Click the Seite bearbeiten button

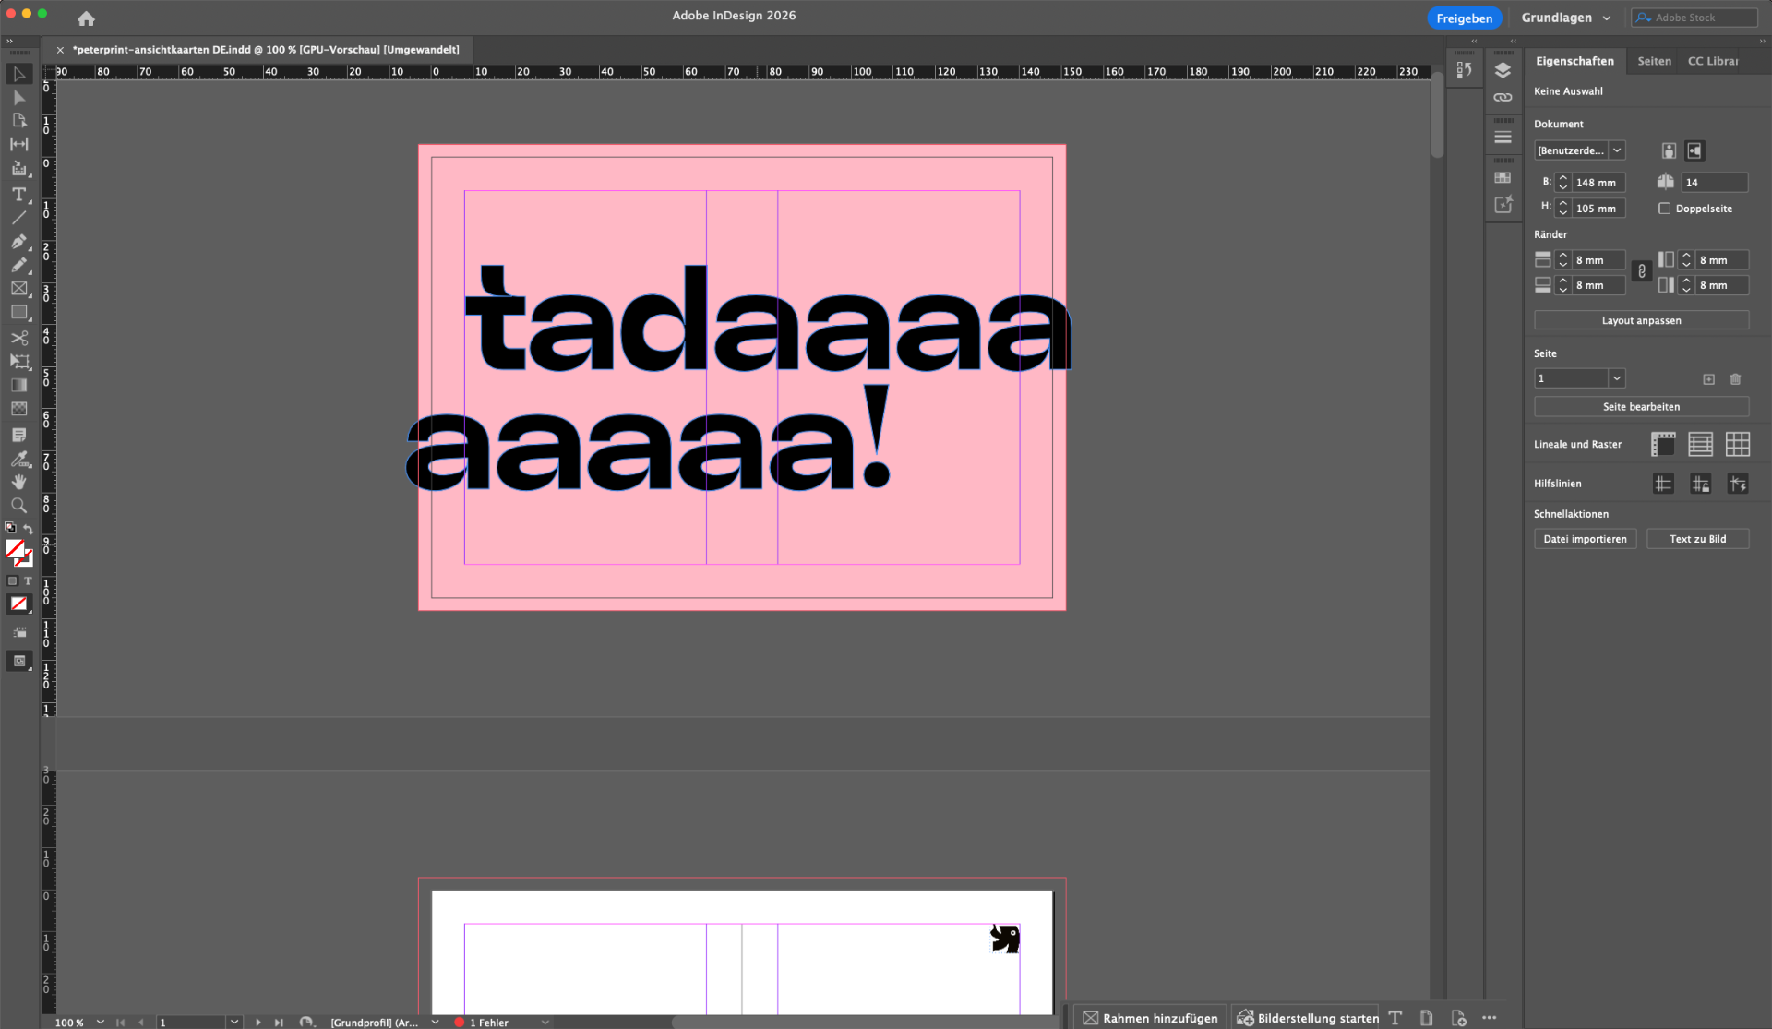[1641, 406]
